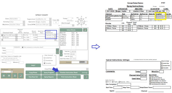Click the icon button next to Select Blocks
Screen dimensions: 172x93
(85, 30)
